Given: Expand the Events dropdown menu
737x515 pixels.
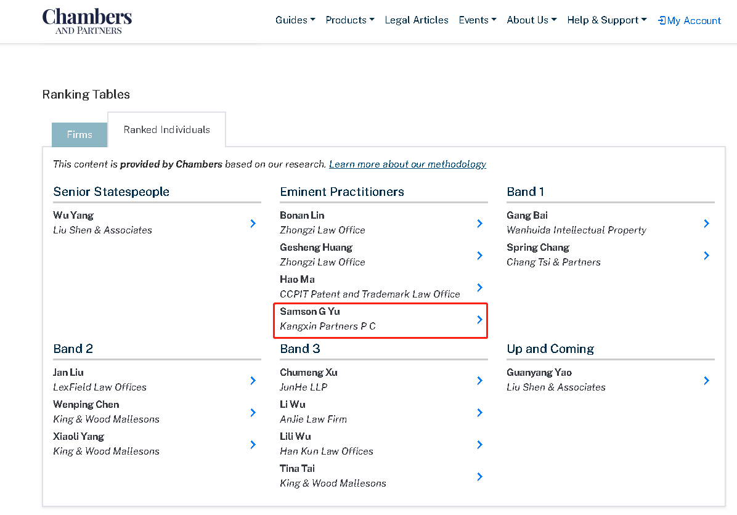Looking at the screenshot, I should point(478,20).
